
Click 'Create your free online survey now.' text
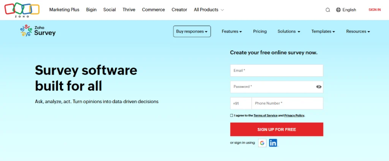pyautogui.click(x=274, y=52)
